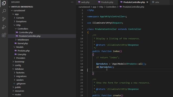Click the Produto::all() statement

click(121, 64)
